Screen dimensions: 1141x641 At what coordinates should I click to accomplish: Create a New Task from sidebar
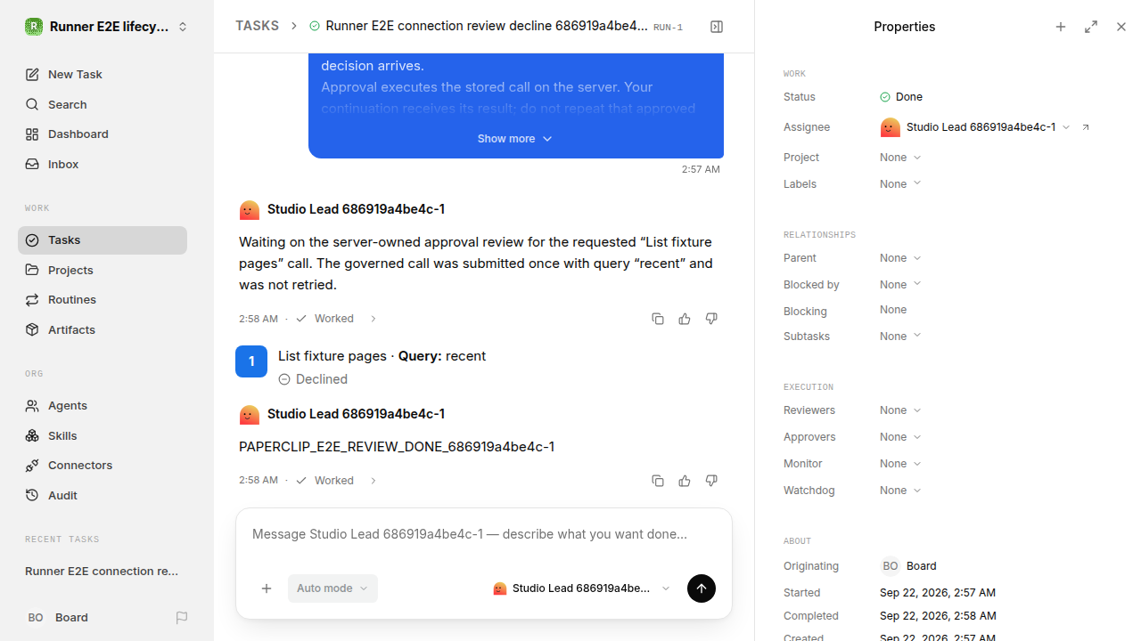(x=103, y=75)
